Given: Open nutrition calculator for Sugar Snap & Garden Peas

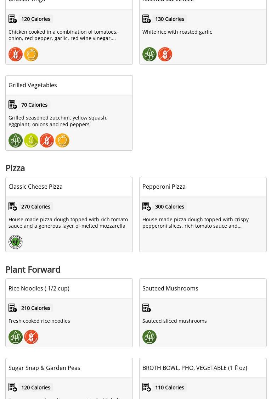Looking at the screenshot, I should [13, 387].
